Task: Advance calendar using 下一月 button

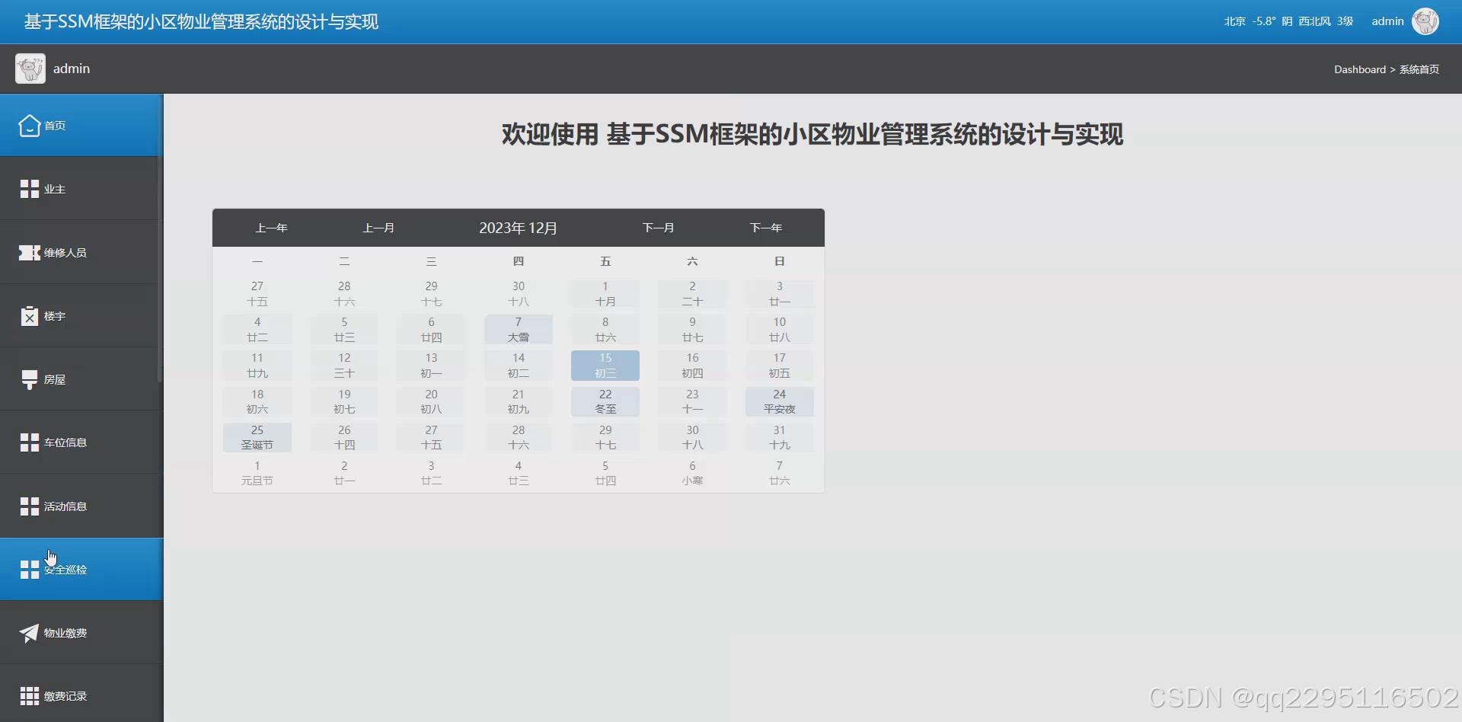Action: 659,227
